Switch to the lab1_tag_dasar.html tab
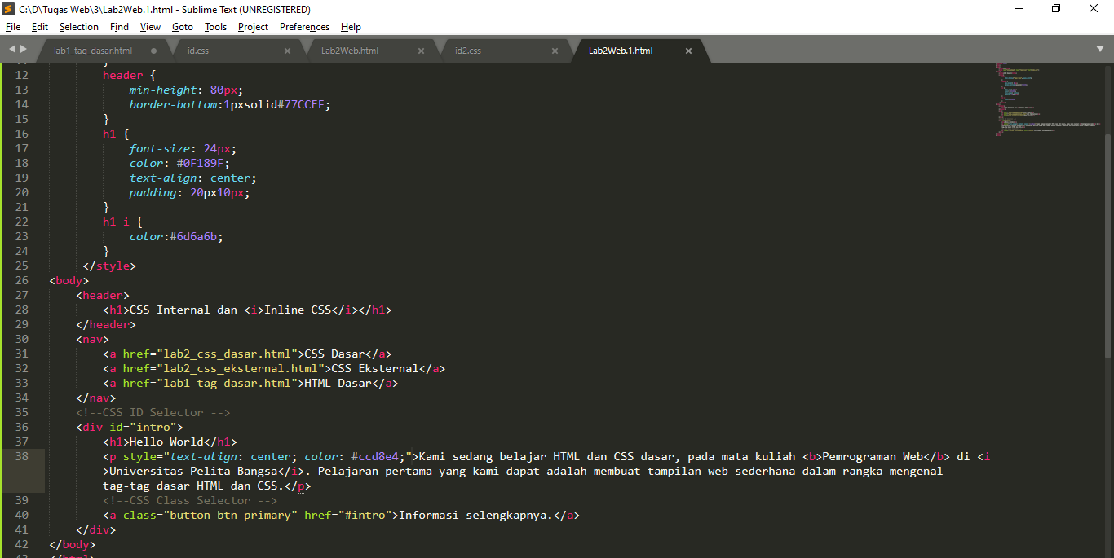This screenshot has height=558, width=1114. tap(92, 51)
